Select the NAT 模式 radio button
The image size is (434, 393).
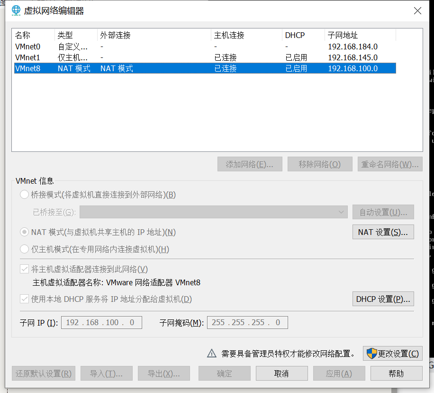click(24, 232)
